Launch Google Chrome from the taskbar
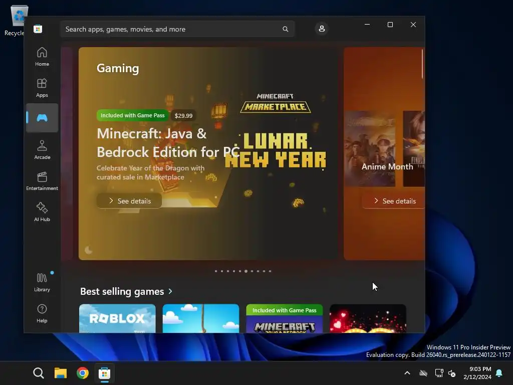513x385 pixels. (x=83, y=373)
